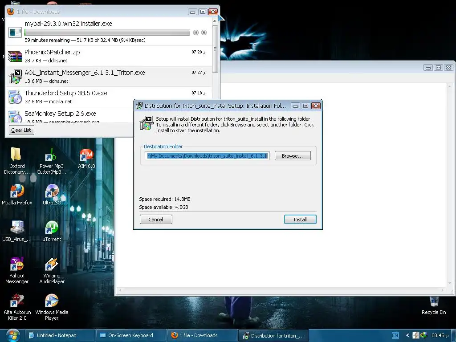This screenshot has height=342, width=456.
Task: Select AOL_Instant_Messenger_6.1.3.1_Triton.exe file name
Action: tap(85, 73)
